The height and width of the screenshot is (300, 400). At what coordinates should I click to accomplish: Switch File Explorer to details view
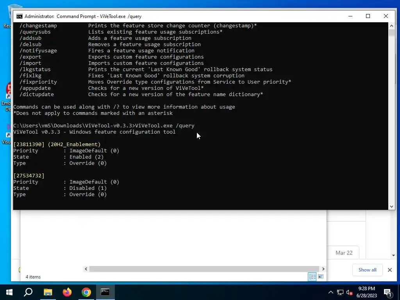point(312,277)
